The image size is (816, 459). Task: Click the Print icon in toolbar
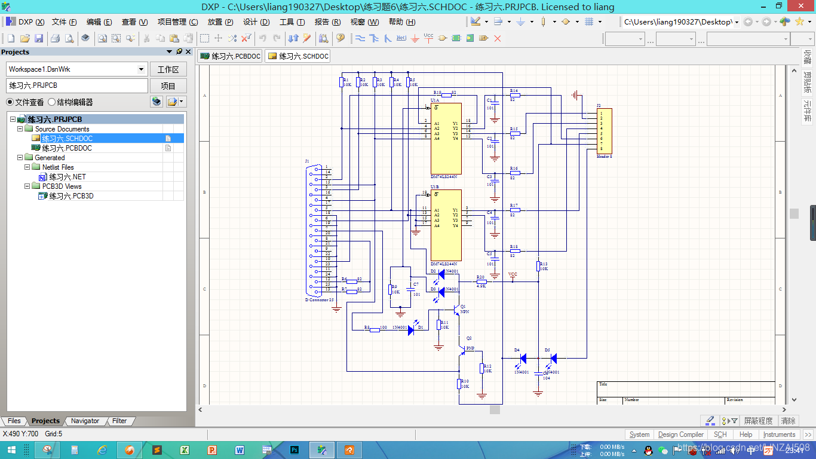[x=55, y=38]
